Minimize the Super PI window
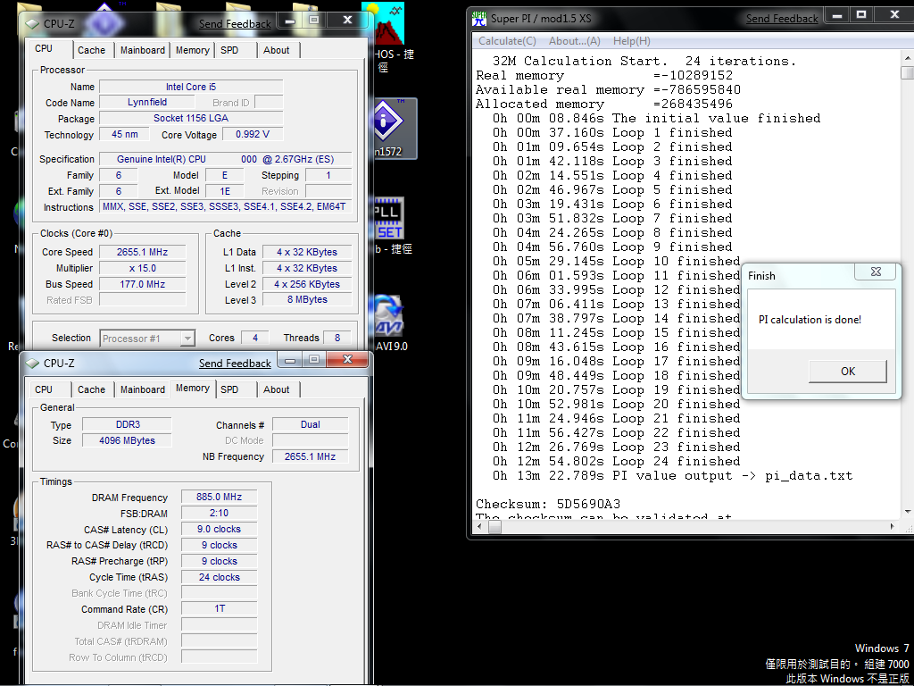 coord(837,16)
